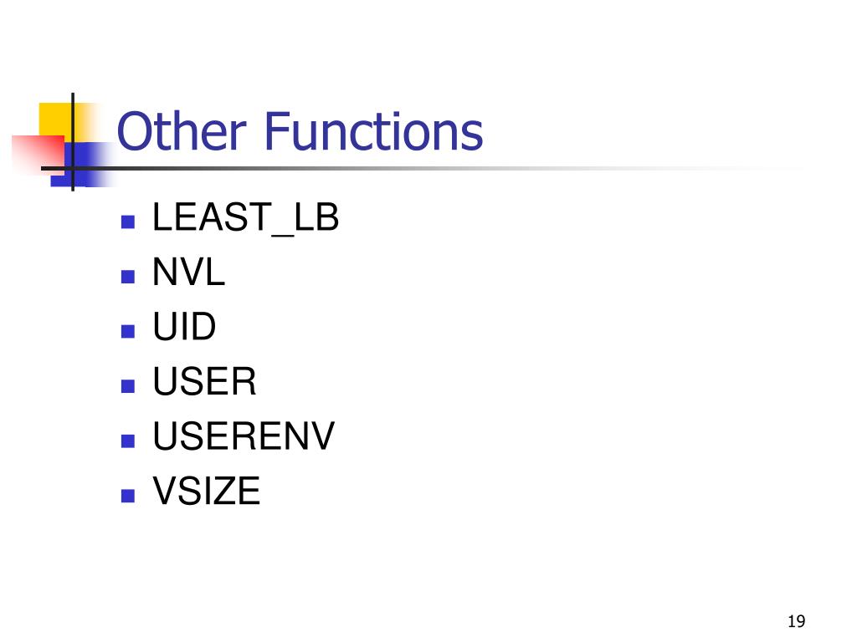Click the blue square in title decoration
This screenshot has height=642, width=857.
coord(83,165)
